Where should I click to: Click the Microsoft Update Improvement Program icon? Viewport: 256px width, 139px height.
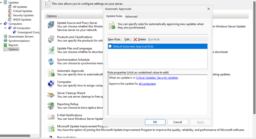pos(51,128)
